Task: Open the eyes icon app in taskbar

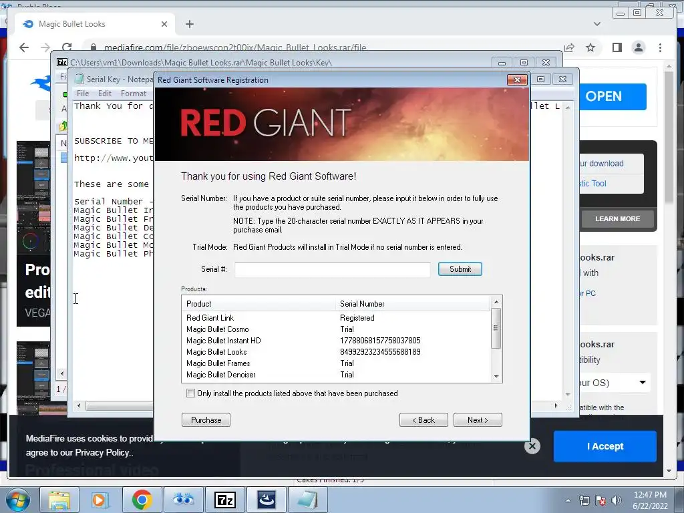Action: 183,500
